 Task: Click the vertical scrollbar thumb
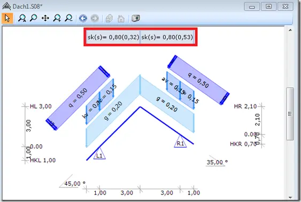(290, 114)
